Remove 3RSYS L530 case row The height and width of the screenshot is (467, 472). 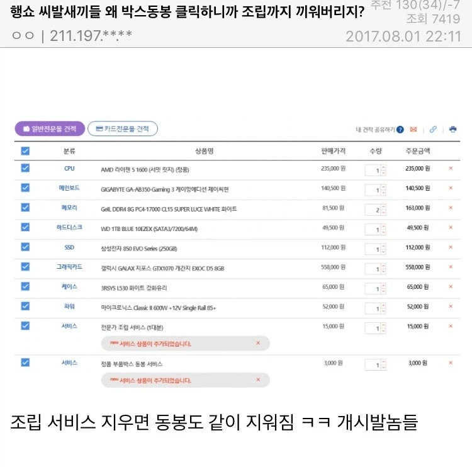click(x=451, y=286)
